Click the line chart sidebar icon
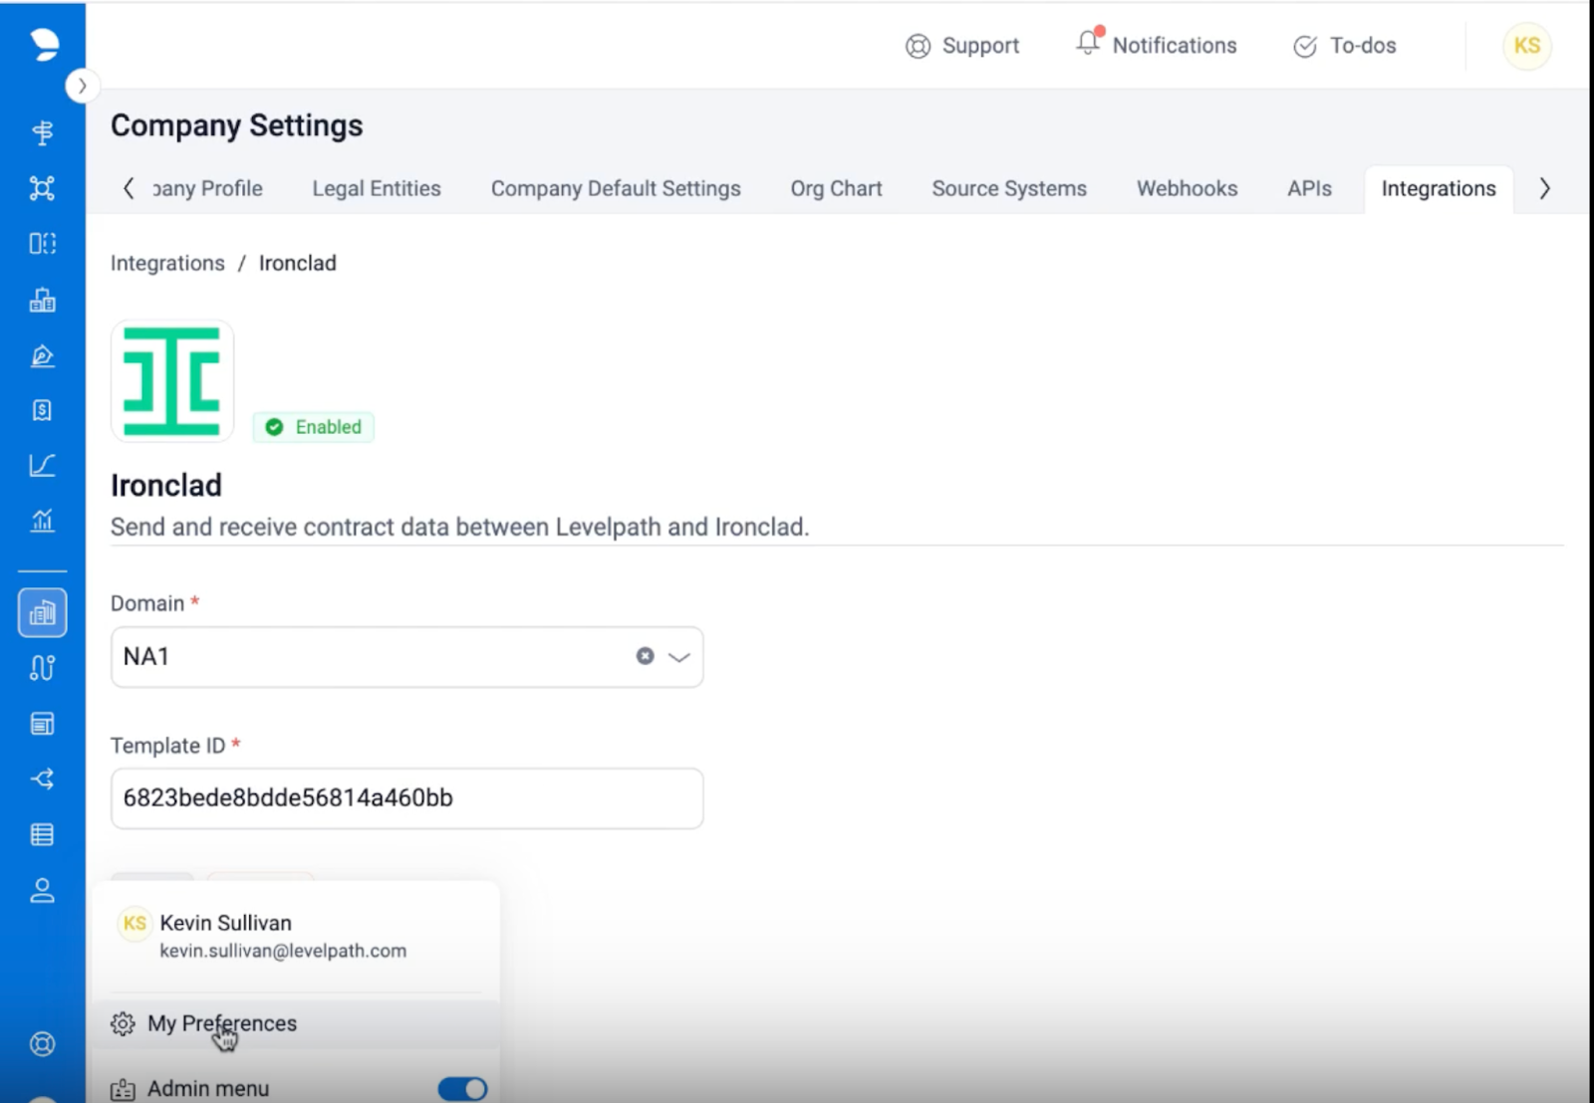The width and height of the screenshot is (1594, 1103). point(42,465)
